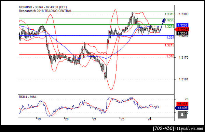Click the red 1.3215 support label
Image resolution: width=205 pixels, height=132 pixels.
169,45
